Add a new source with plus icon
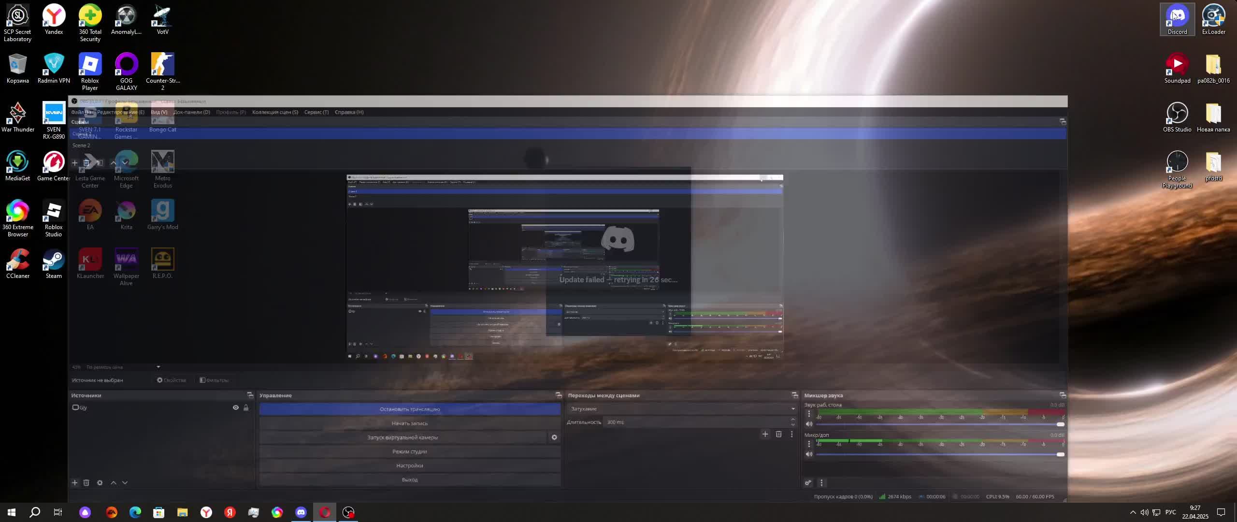1237x522 pixels. click(74, 483)
